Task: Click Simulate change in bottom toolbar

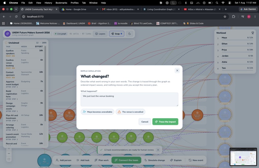Action: [x=155, y=160]
